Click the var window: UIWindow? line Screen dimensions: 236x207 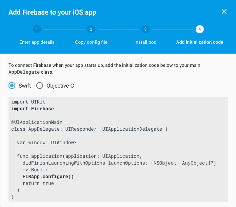pyautogui.click(x=47, y=143)
